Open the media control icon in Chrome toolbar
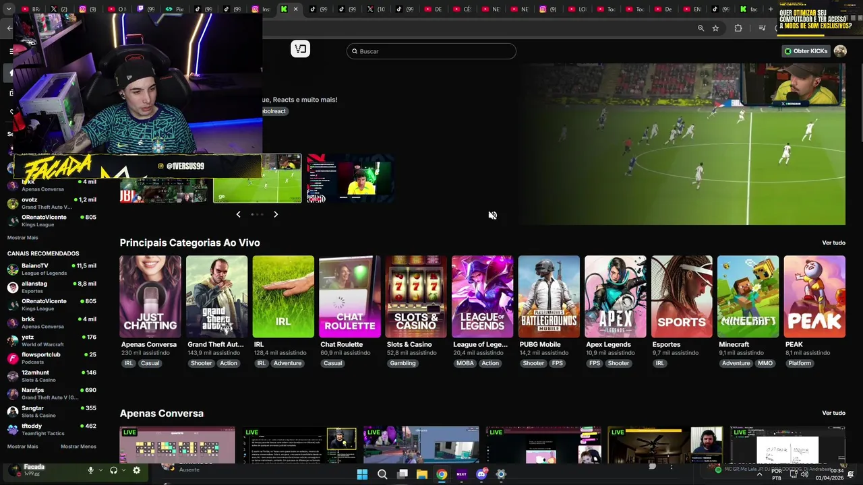Viewport: 863px width, 485px height. point(762,28)
